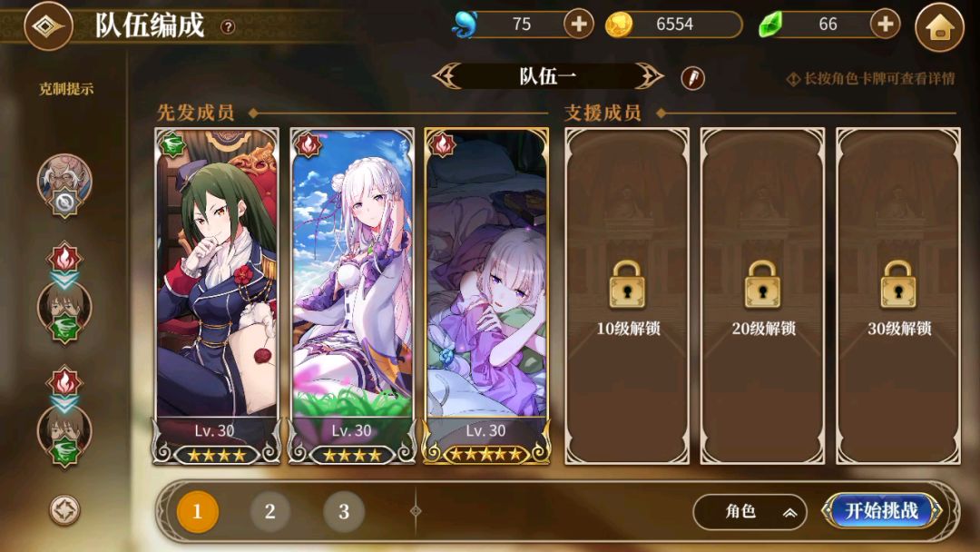Image resolution: width=980 pixels, height=552 pixels.
Task: Add green gems with plus button
Action: click(x=885, y=25)
